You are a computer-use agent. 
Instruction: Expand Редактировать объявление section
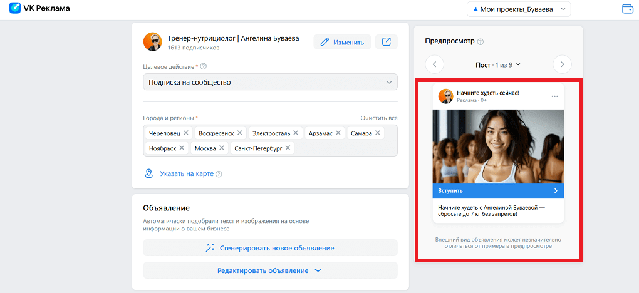pos(270,270)
